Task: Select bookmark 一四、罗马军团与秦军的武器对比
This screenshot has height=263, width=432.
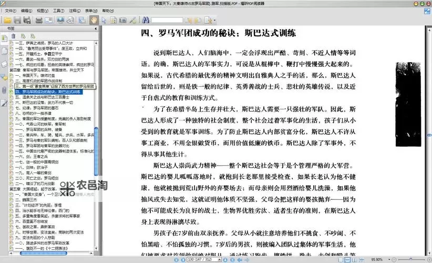Action: click(x=42, y=146)
